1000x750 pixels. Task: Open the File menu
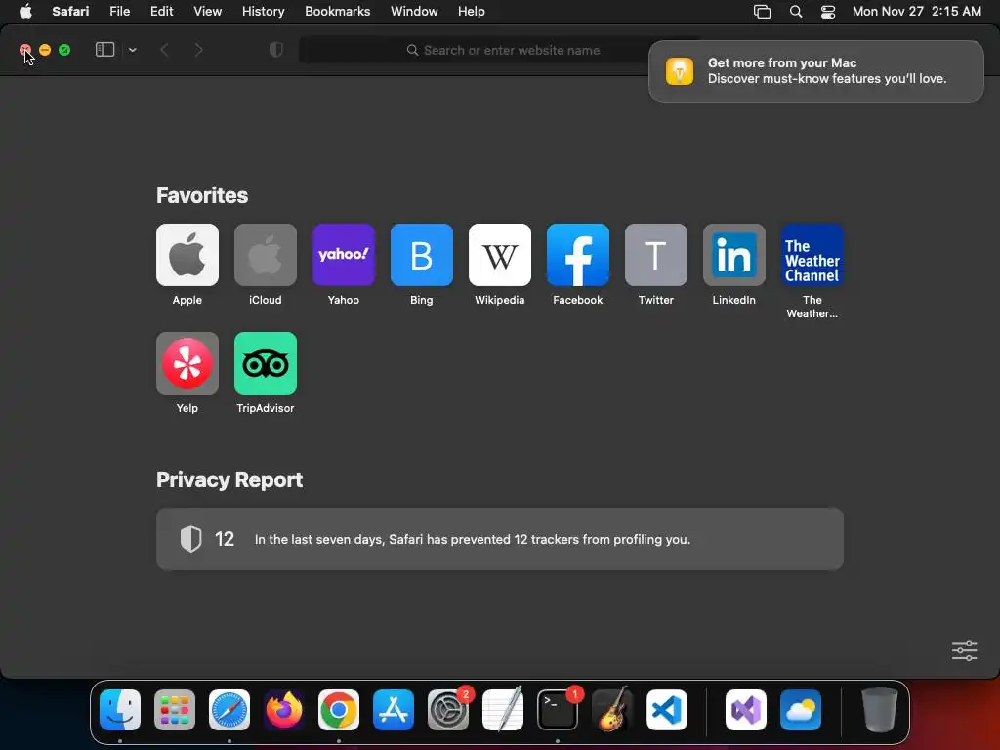pos(119,11)
